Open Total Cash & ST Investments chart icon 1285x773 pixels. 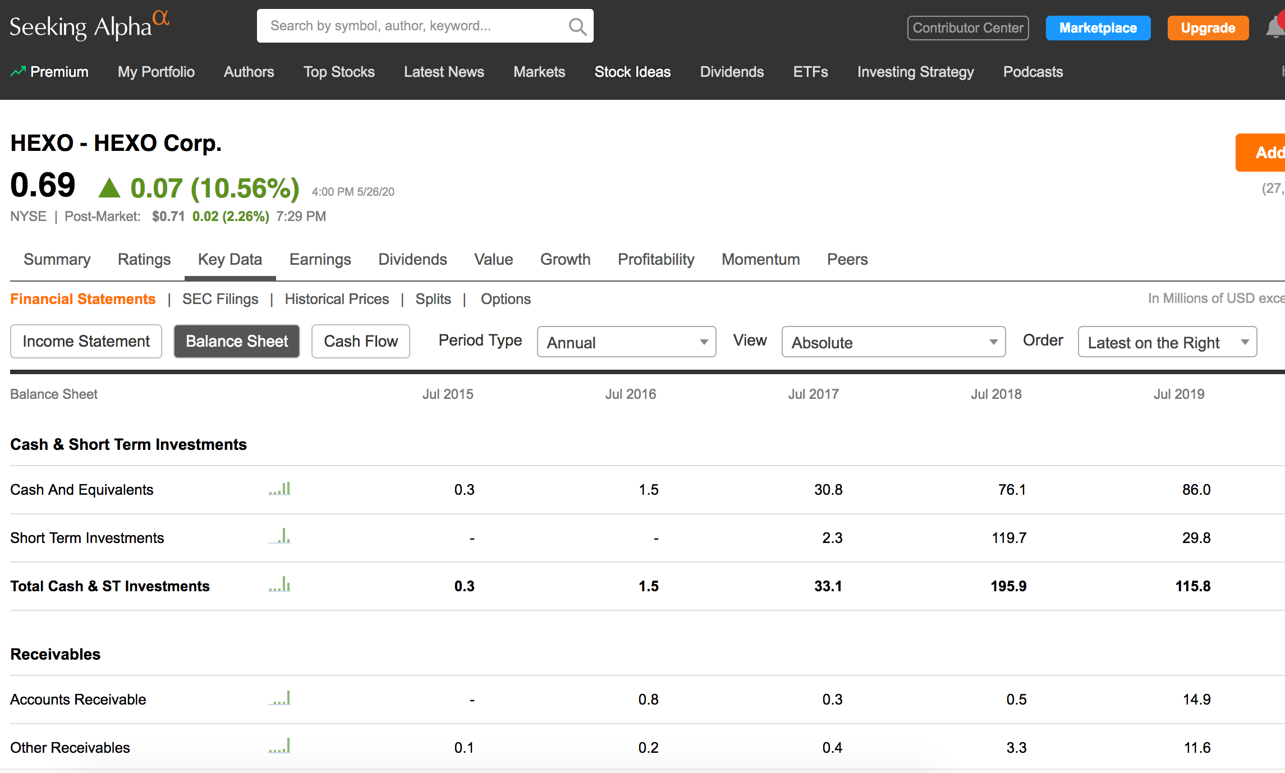(x=279, y=585)
